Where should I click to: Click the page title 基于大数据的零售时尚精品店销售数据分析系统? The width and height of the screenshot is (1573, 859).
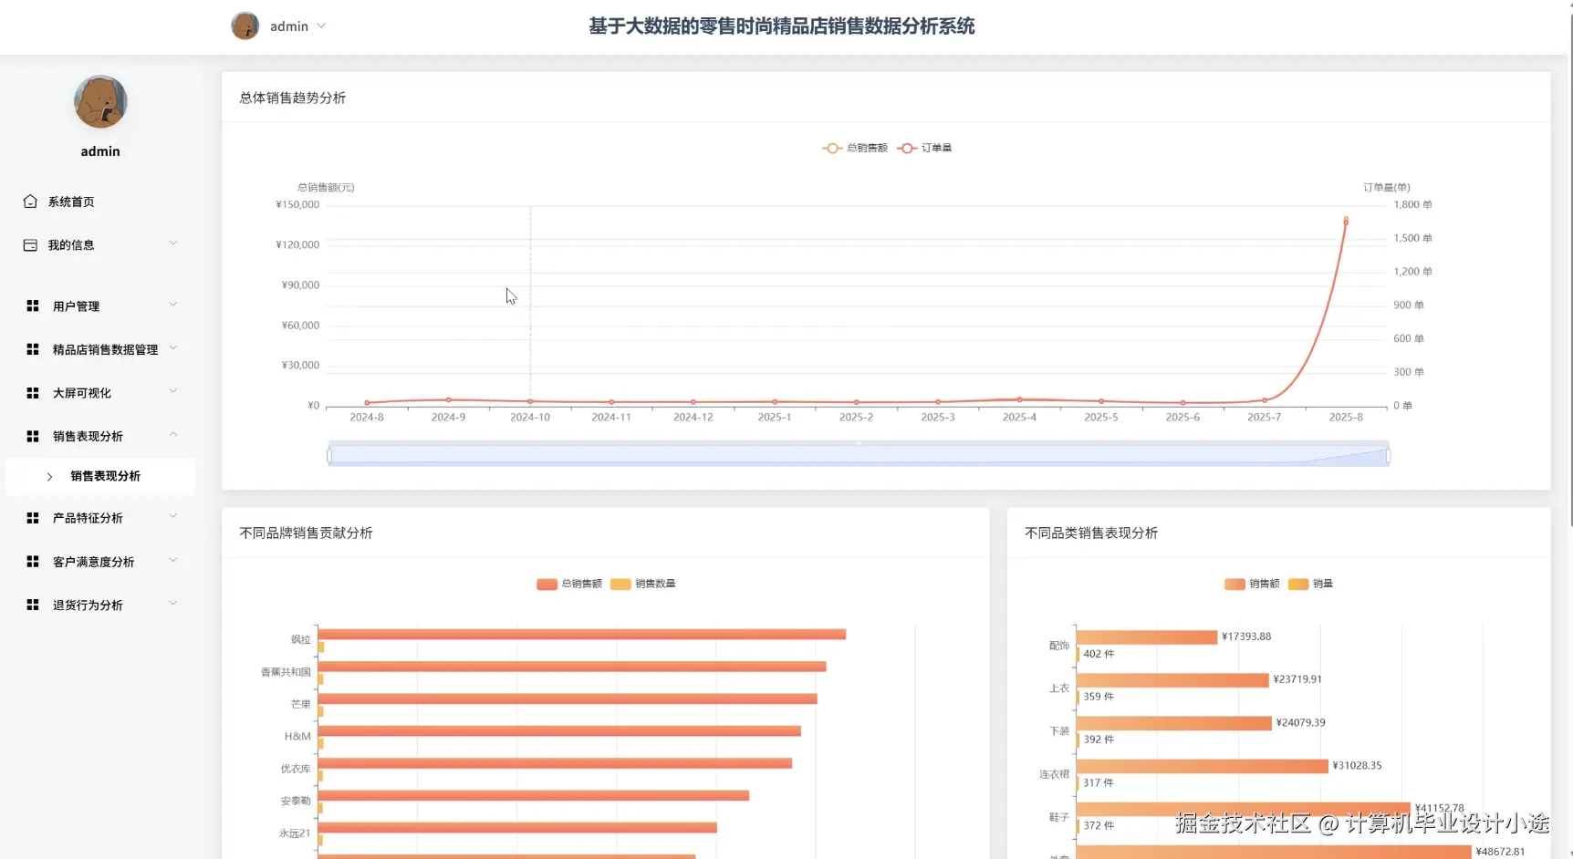click(x=782, y=26)
